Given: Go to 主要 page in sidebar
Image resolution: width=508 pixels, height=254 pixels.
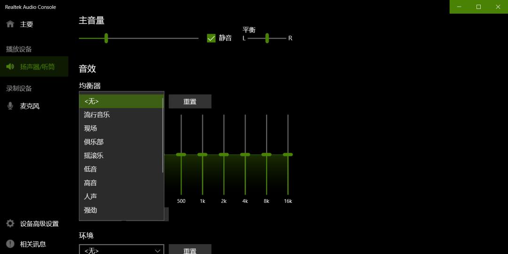Looking at the screenshot, I should [x=34, y=24].
